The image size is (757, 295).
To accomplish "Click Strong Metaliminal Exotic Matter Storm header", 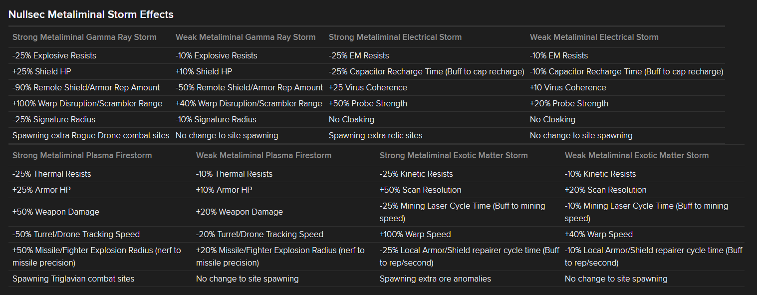I will point(454,155).
